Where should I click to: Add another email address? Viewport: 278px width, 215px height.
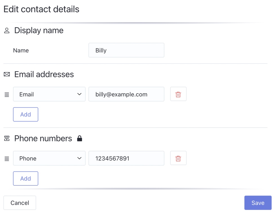26,114
